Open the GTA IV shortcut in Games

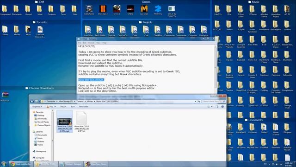point(172,11)
